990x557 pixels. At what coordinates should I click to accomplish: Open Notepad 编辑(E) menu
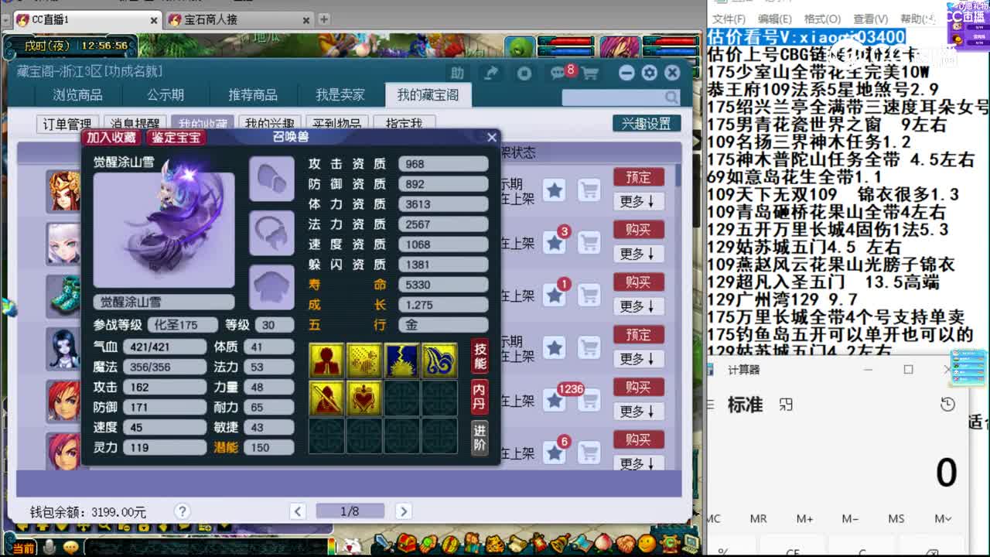(x=774, y=19)
